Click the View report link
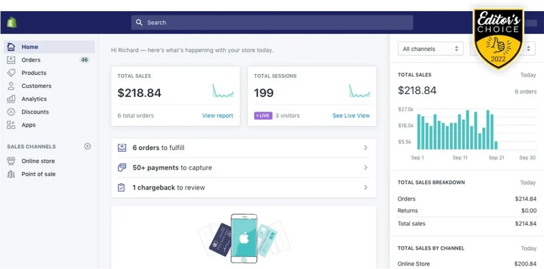The width and height of the screenshot is (544, 269). 217,116
